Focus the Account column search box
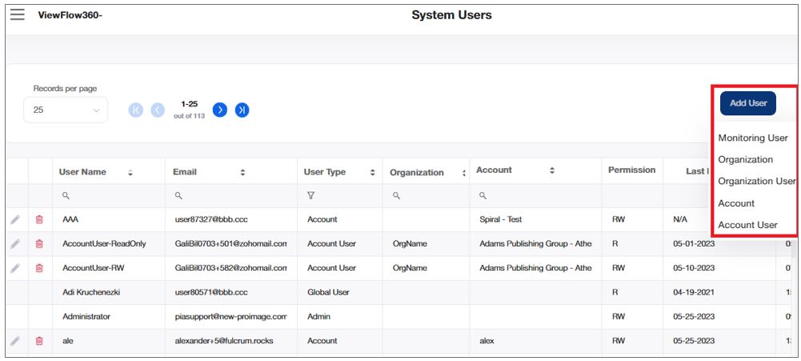The height and width of the screenshot is (361, 801). (x=536, y=195)
